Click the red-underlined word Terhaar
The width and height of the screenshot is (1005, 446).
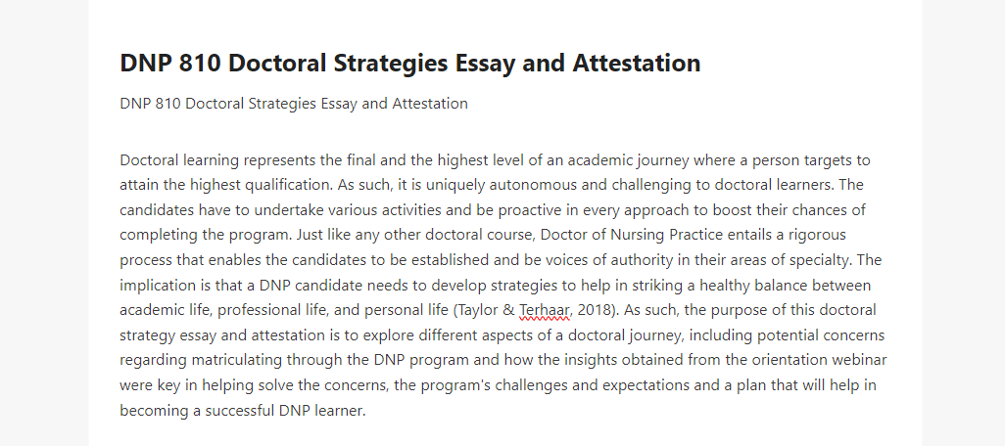coord(545,310)
